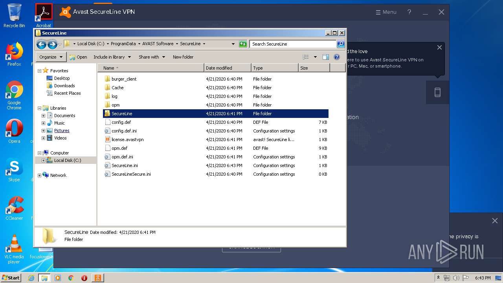This screenshot has height=283, width=503.
Task: Open Include in library dropdown
Action: pyautogui.click(x=112, y=57)
